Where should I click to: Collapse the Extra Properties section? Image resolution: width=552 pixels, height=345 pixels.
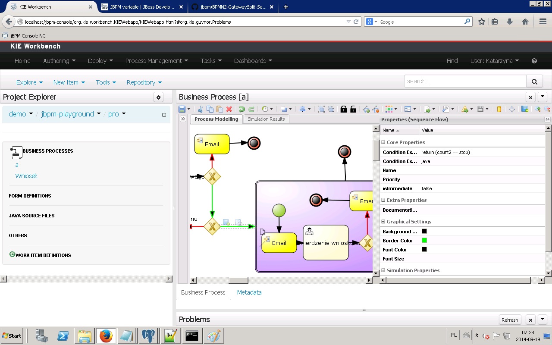click(x=383, y=200)
